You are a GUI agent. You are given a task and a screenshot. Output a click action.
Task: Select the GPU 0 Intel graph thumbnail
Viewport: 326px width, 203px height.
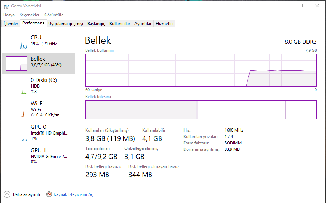point(16,133)
